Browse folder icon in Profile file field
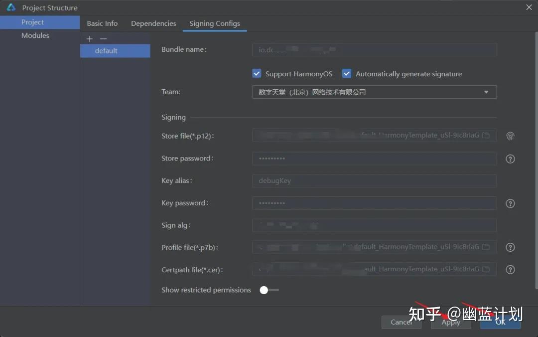This screenshot has height=337, width=538. coord(486,247)
